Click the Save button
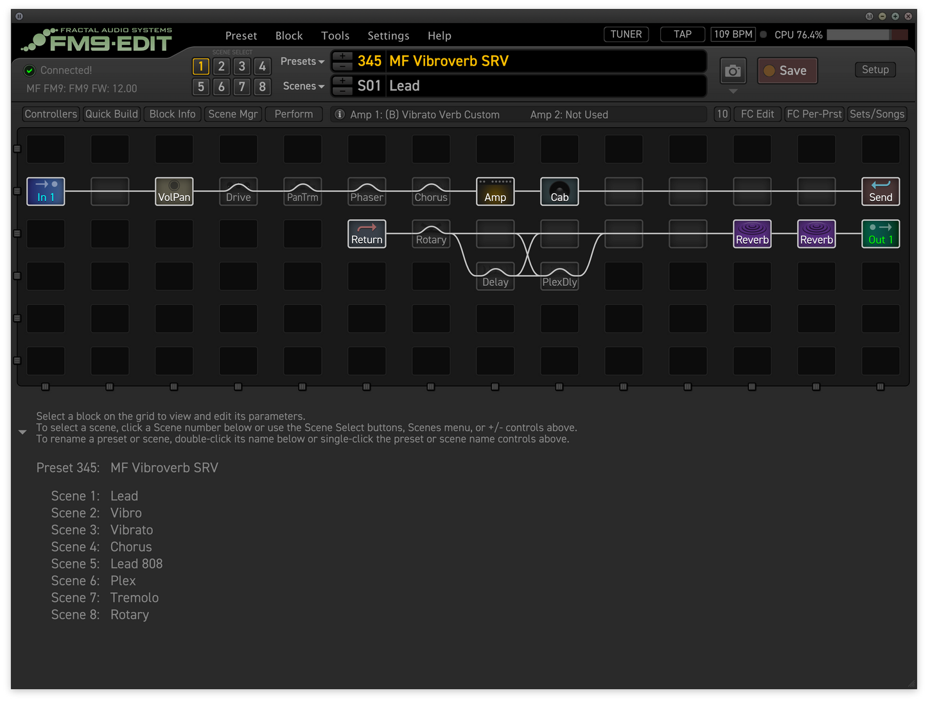 (787, 71)
